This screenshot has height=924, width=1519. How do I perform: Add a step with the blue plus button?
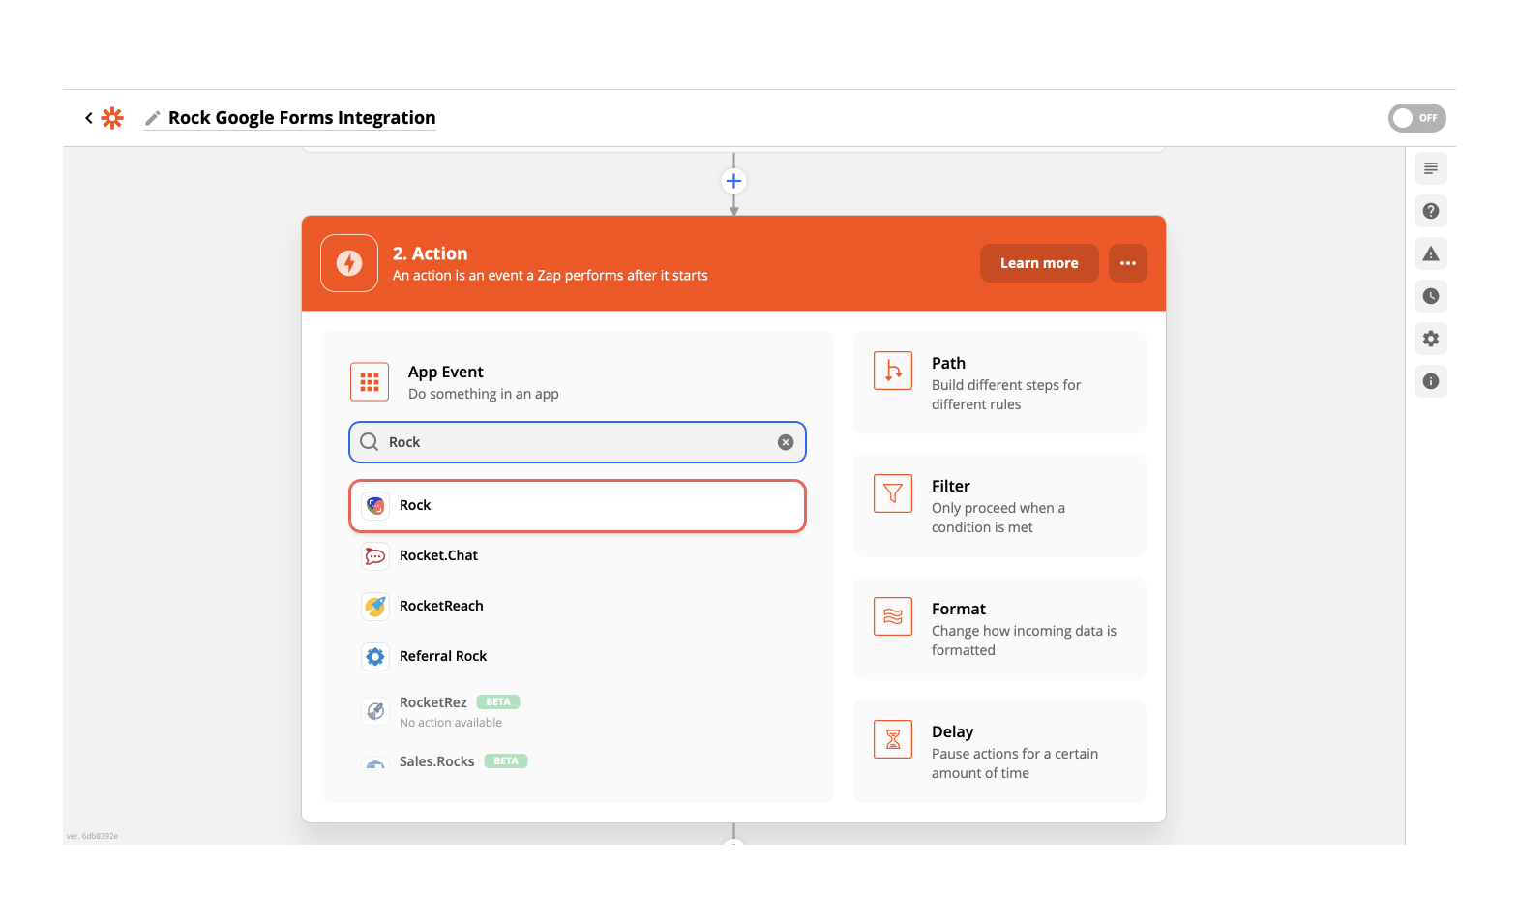point(733,181)
